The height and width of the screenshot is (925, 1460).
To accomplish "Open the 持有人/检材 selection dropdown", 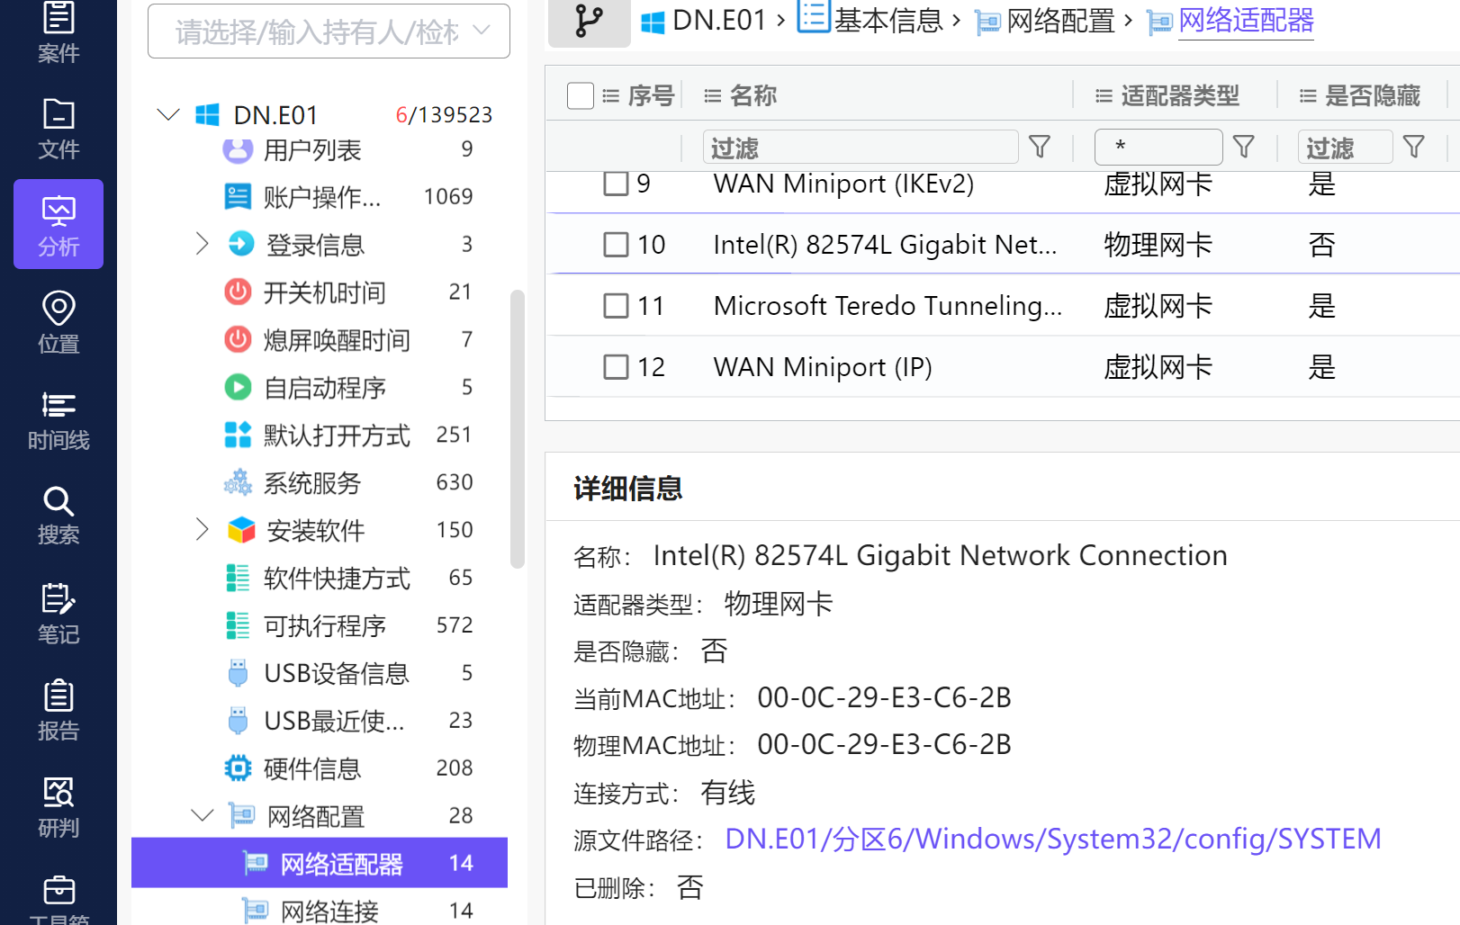I will [x=329, y=32].
